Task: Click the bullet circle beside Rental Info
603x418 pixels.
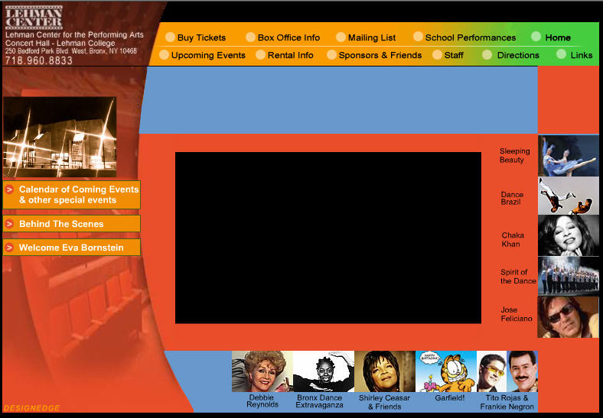Action: tap(260, 55)
